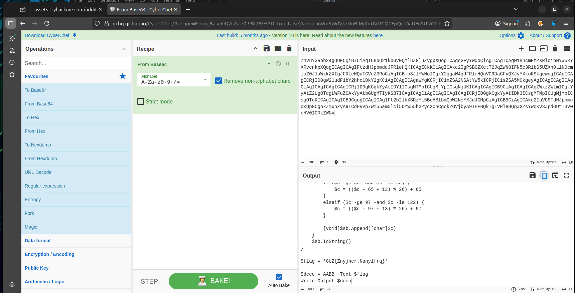Enable Strict mode checkbox
Image resolution: width=575 pixels, height=293 pixels.
[141, 101]
